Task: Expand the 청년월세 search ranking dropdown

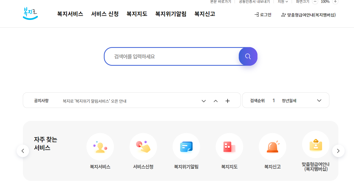Action: pos(319,100)
